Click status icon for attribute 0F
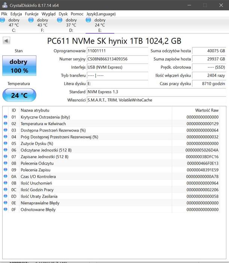 pyautogui.click(x=6, y=209)
